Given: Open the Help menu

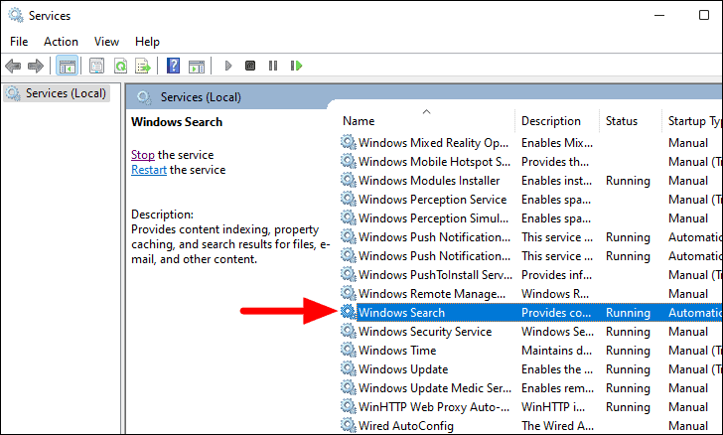Looking at the screenshot, I should click(x=147, y=42).
